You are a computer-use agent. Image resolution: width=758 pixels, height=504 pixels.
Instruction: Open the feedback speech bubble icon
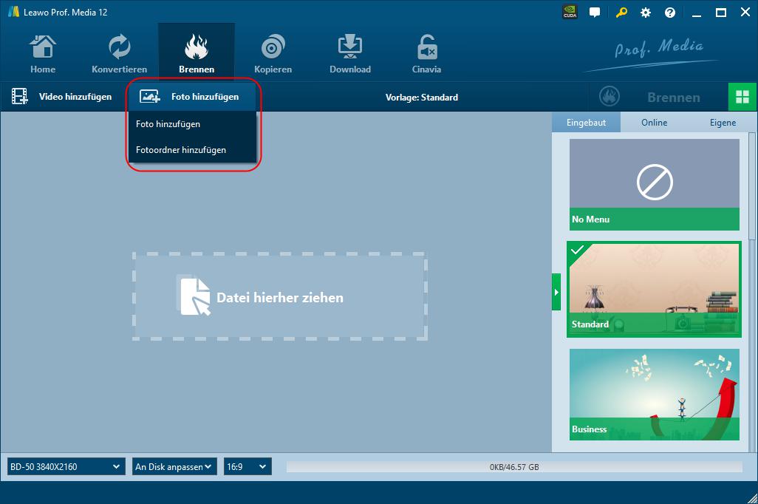tap(595, 13)
